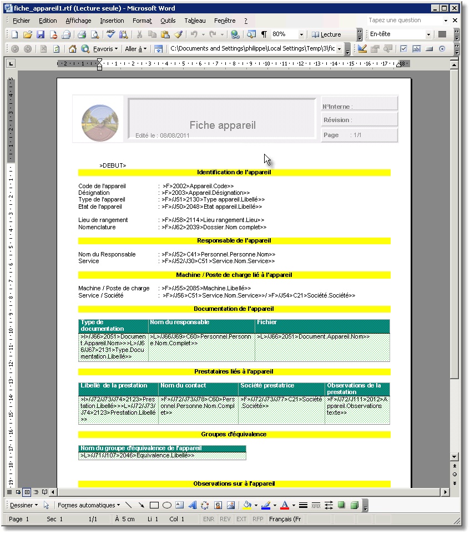The image size is (470, 534).
Task: Open the Tableau menu
Action: (195, 21)
